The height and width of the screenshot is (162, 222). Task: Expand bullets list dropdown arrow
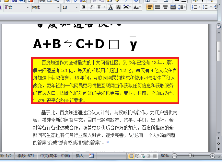pyautogui.click(x=211, y=7)
